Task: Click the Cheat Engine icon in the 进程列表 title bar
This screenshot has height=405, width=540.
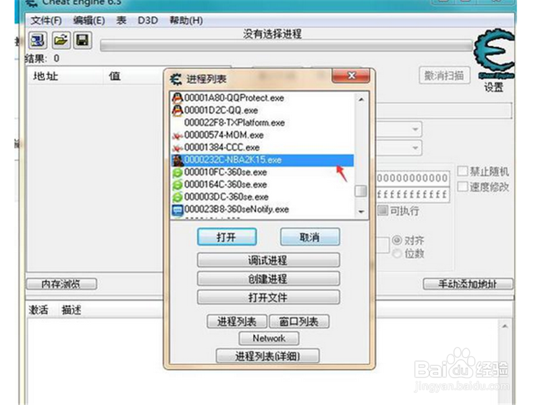Action: 175,79
